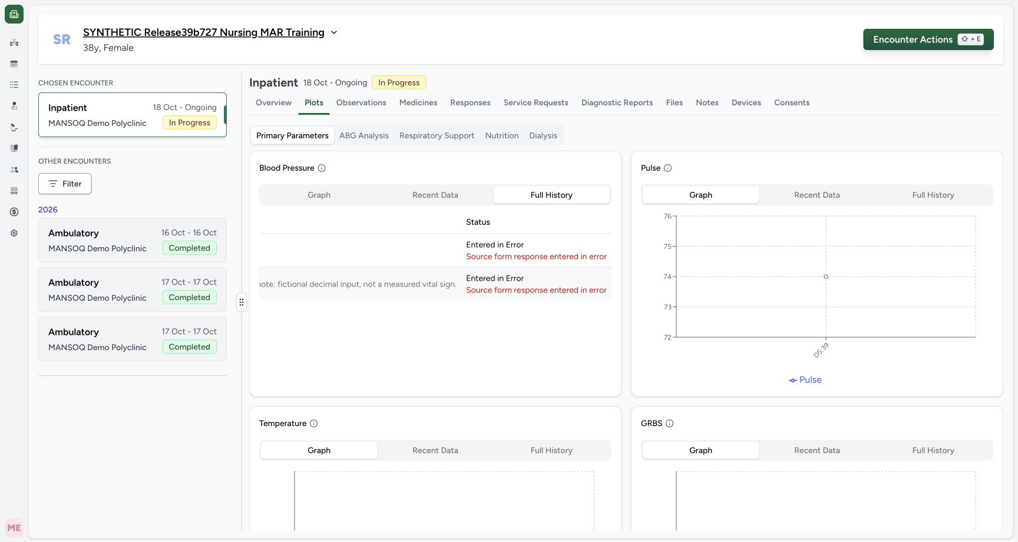This screenshot has width=1018, height=542.
Task: Open the dollar billing icon in the sidebar
Action: tap(14, 212)
